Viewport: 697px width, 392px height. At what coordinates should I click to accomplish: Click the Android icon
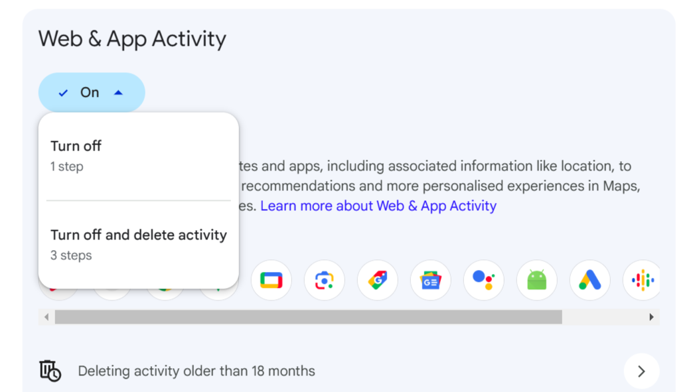pyautogui.click(x=536, y=280)
